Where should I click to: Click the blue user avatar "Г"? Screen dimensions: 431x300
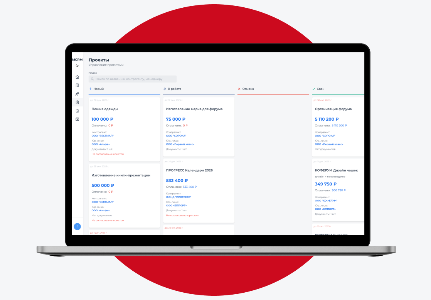coord(77,227)
